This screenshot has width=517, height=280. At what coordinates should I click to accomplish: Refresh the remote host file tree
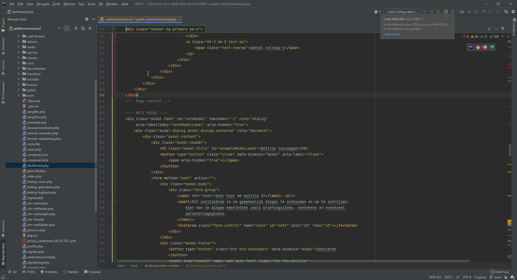(83, 28)
